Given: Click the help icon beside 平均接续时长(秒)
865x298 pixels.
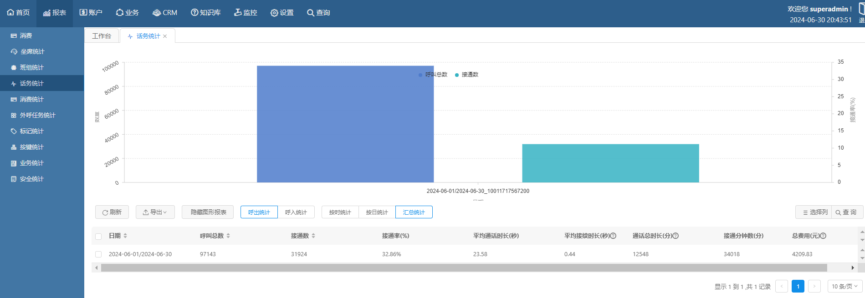Looking at the screenshot, I should 613,236.
